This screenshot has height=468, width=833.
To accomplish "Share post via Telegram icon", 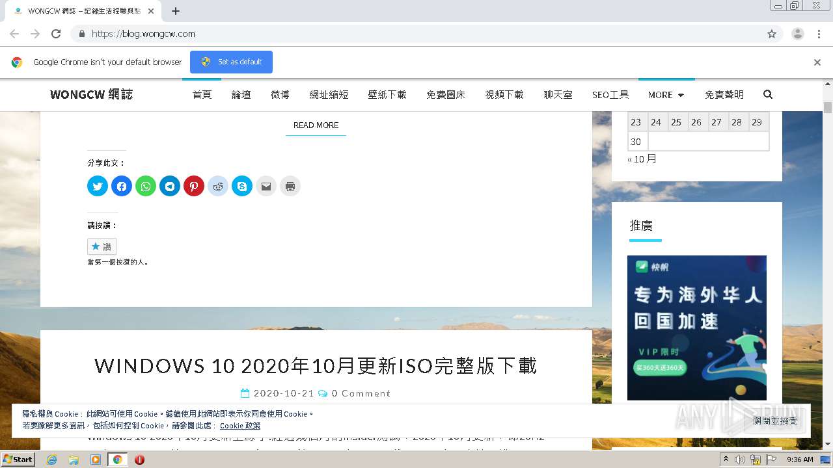I will [x=170, y=187].
